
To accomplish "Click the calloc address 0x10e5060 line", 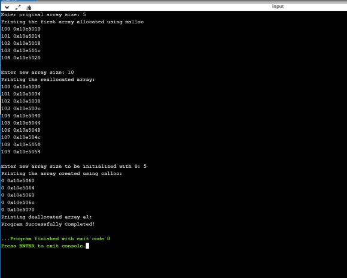I will [x=18, y=181].
